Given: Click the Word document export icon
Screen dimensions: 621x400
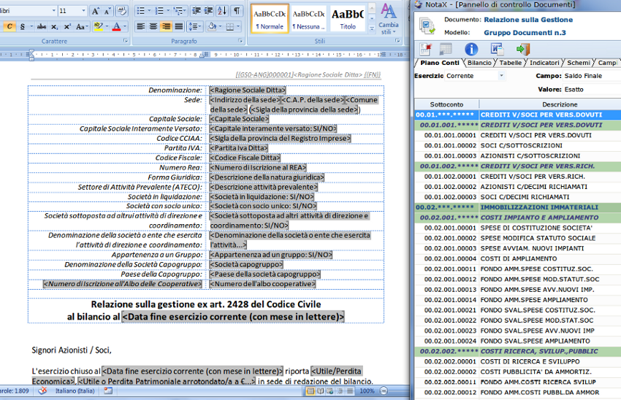Looking at the screenshot, I should 497,49.
